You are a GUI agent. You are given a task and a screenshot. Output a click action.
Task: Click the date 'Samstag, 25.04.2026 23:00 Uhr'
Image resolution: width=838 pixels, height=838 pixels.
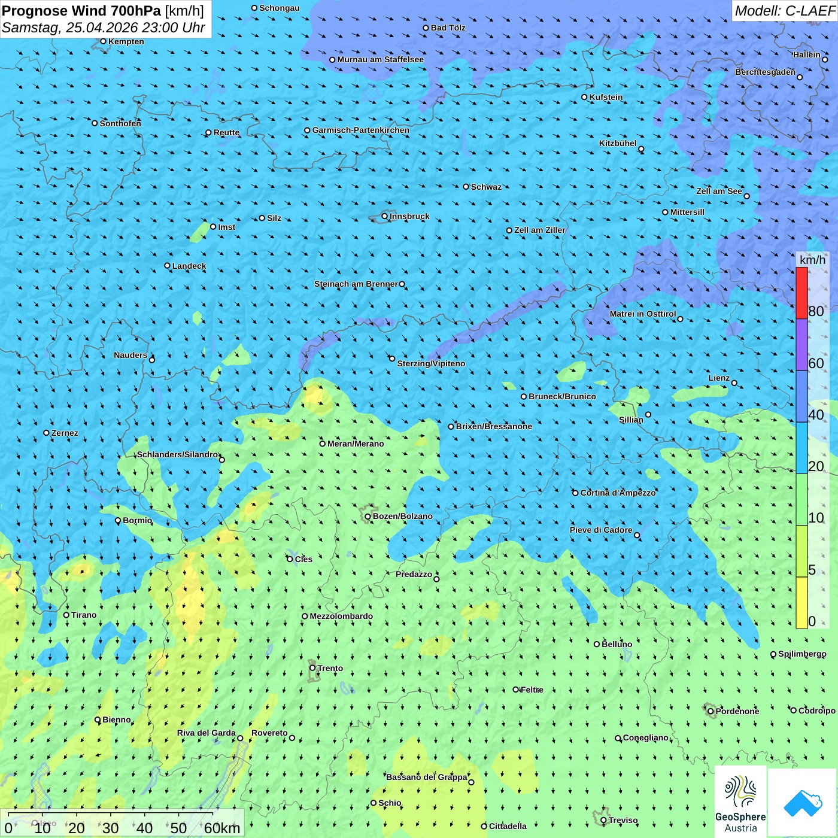click(104, 28)
